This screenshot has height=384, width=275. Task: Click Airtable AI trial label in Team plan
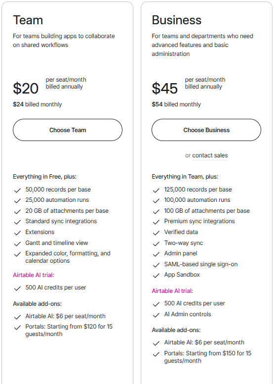click(34, 275)
